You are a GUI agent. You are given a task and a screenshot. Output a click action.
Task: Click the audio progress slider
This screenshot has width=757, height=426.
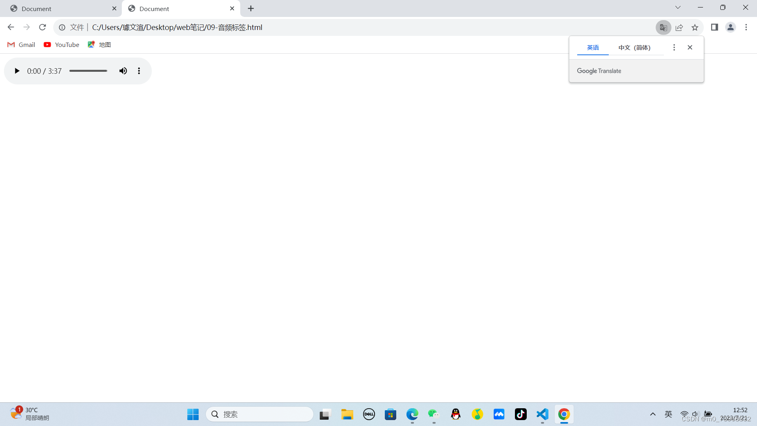coord(88,71)
